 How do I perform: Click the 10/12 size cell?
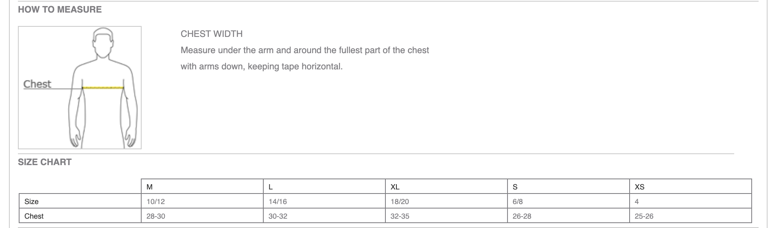[x=155, y=202]
